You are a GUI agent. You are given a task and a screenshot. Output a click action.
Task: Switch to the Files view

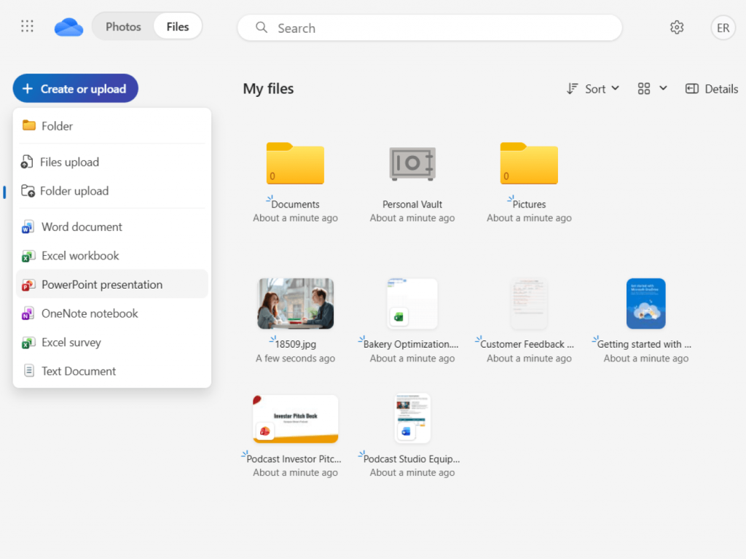coord(178,27)
